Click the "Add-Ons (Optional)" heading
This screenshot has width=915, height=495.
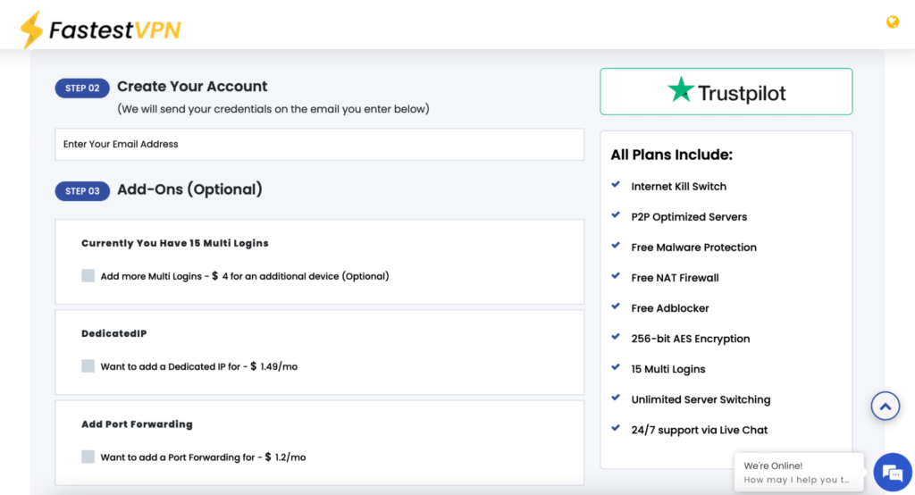click(x=189, y=189)
